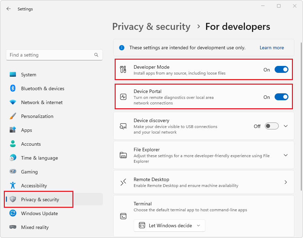
Task: Select the Accessibility icon
Action: (x=13, y=186)
